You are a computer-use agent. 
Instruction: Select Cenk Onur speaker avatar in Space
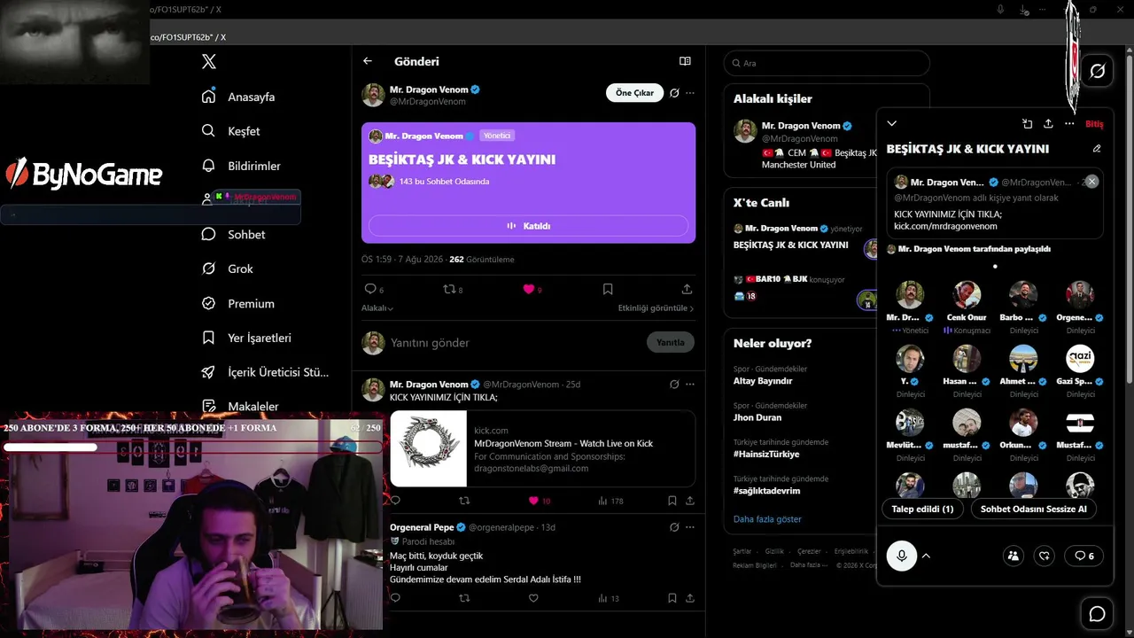pyautogui.click(x=967, y=295)
